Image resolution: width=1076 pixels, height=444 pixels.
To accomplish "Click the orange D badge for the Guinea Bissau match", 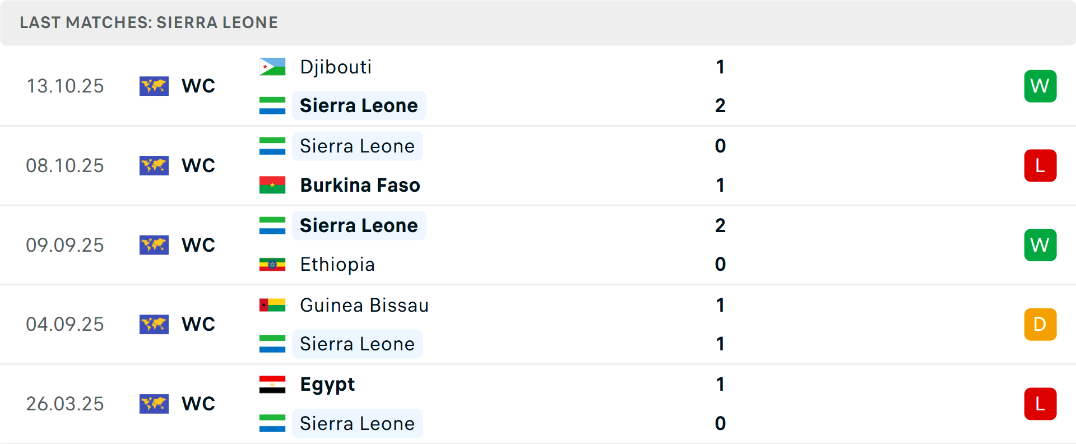I will (x=1040, y=324).
